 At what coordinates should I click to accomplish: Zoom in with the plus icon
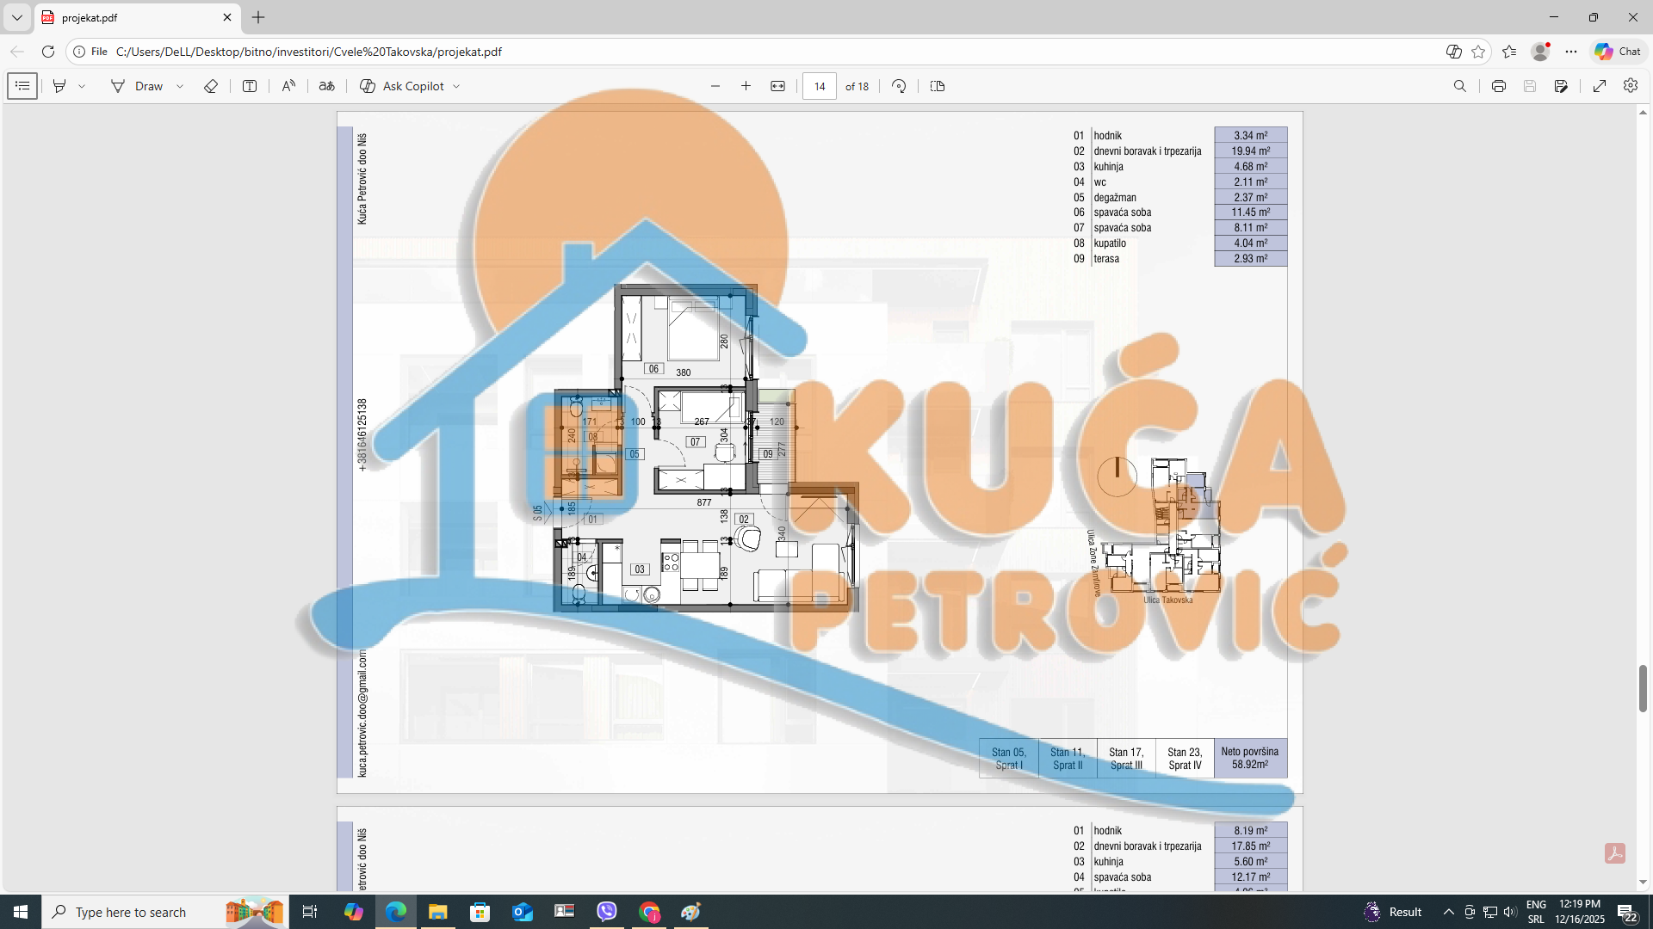746,86
